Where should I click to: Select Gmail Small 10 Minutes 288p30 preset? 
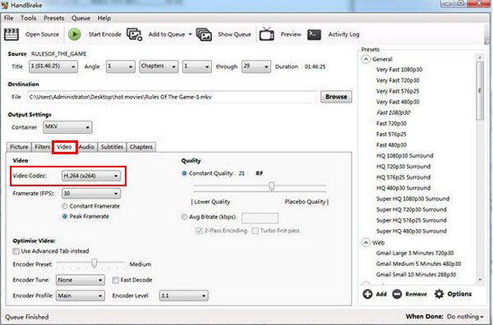[416, 274]
